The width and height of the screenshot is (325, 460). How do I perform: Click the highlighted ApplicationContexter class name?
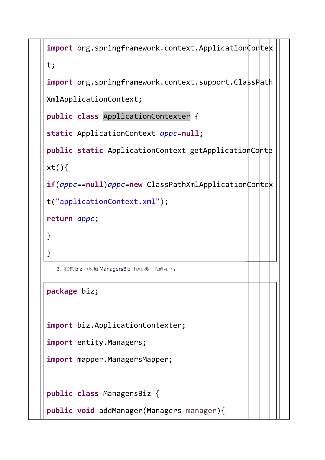147,116
